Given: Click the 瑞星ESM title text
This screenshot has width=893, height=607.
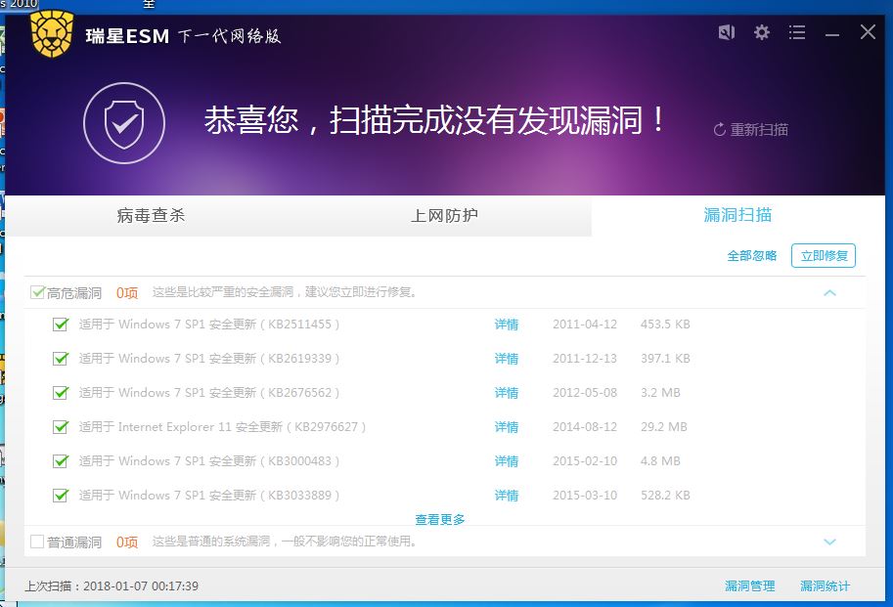Looking at the screenshot, I should pyautogui.click(x=127, y=36).
